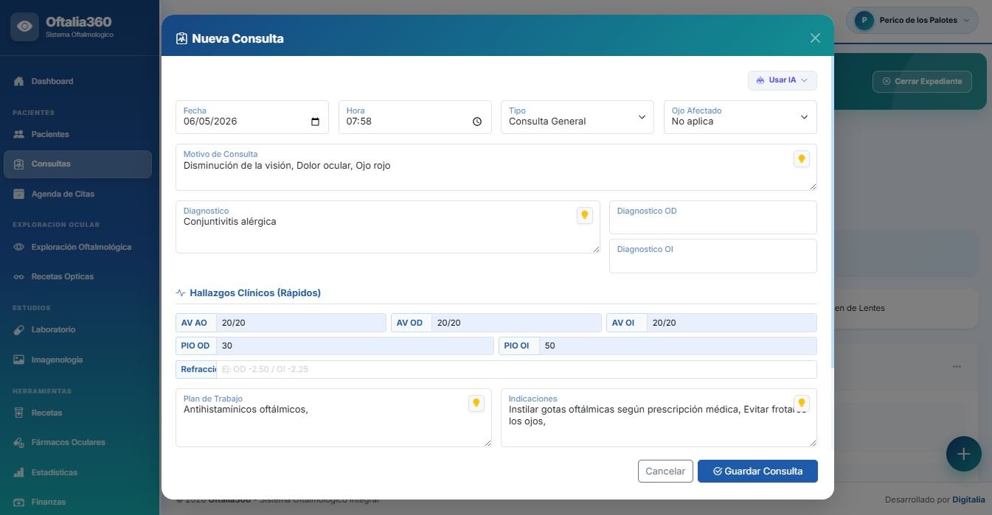Expand the Tipo Consulta General dropdown

(x=577, y=117)
